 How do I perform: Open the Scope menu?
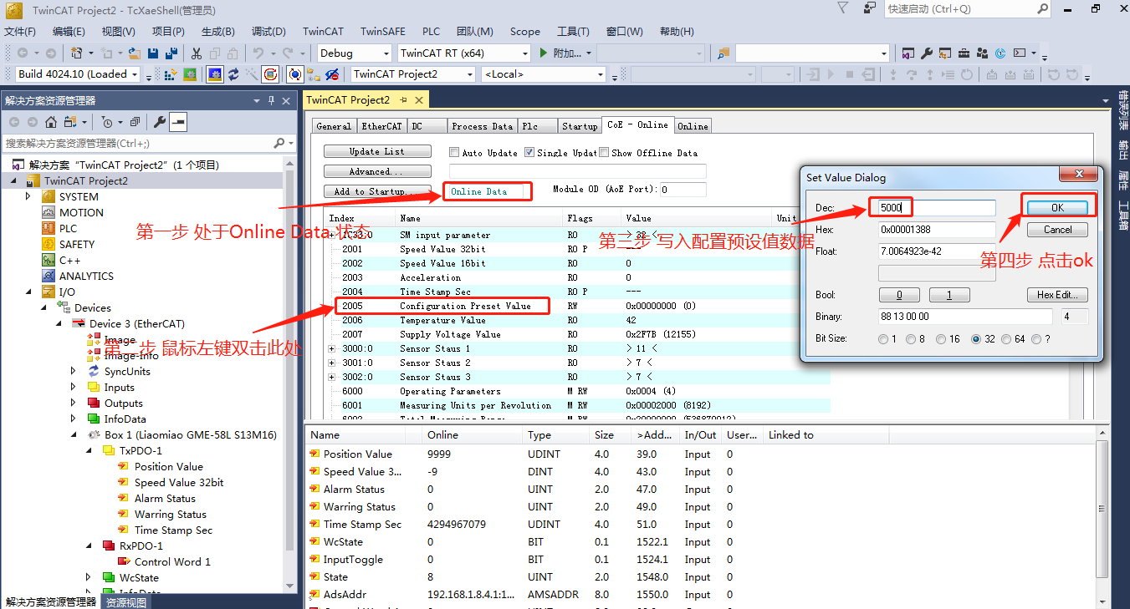tap(525, 32)
